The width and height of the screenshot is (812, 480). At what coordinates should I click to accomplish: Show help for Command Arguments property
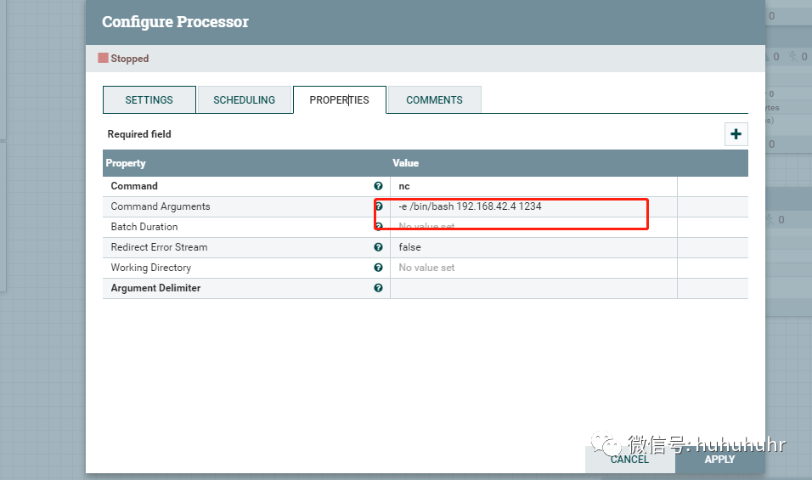tap(379, 206)
